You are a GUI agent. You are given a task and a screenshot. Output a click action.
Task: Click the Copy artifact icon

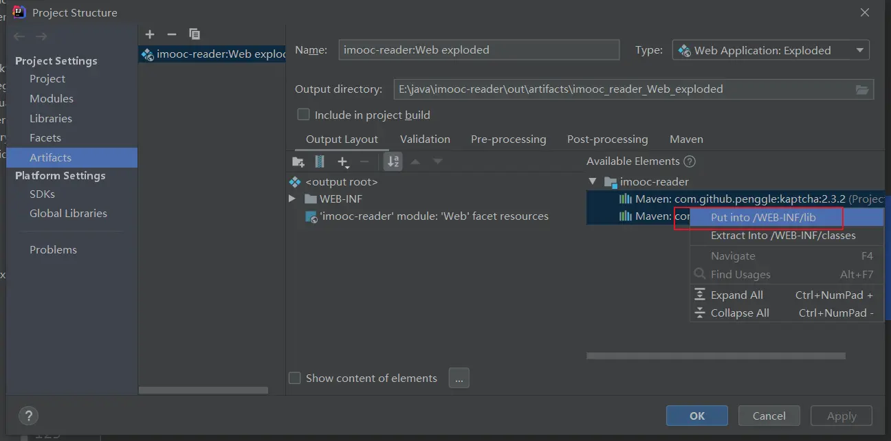coord(195,34)
